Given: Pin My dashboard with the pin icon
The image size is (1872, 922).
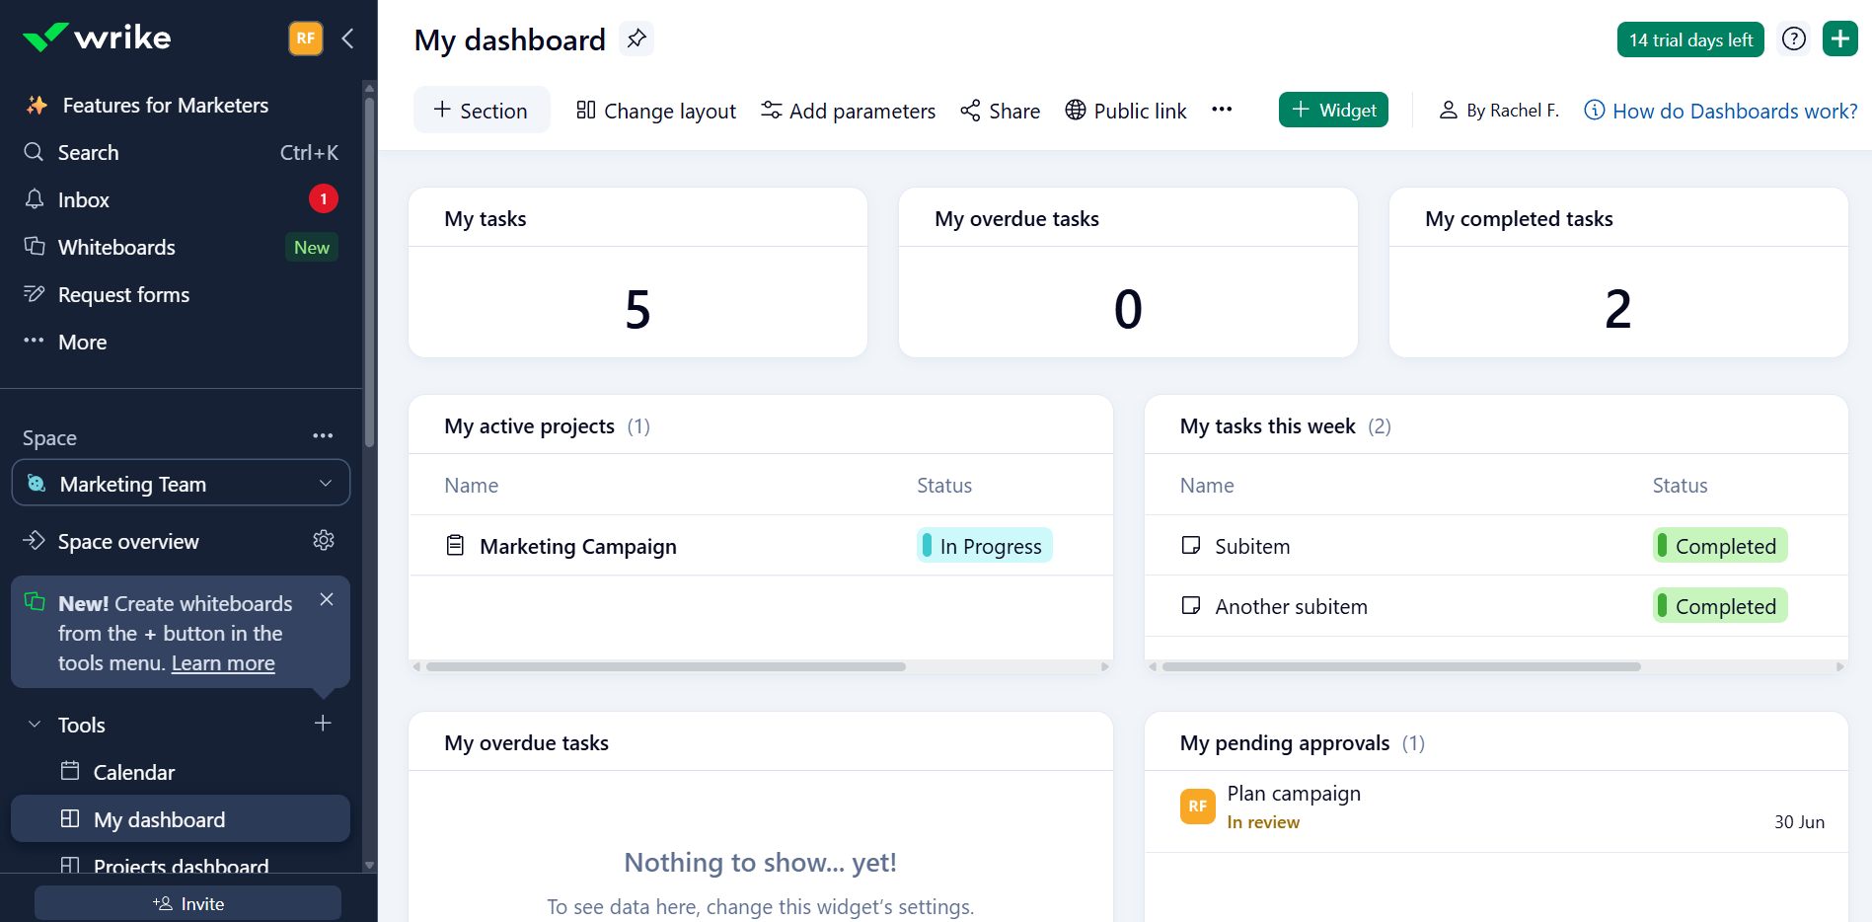Looking at the screenshot, I should click(x=636, y=39).
